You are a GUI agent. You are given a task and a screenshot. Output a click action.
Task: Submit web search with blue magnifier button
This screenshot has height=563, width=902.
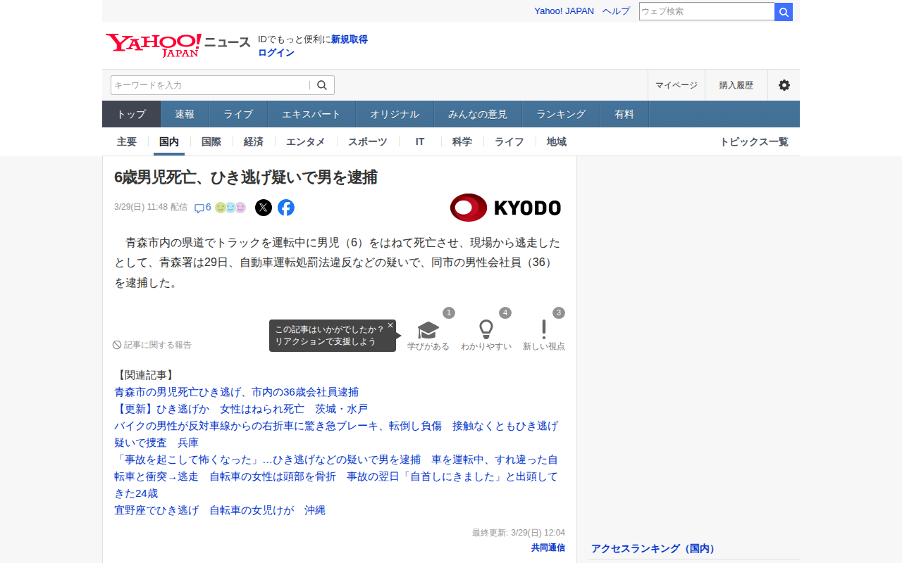pos(784,12)
